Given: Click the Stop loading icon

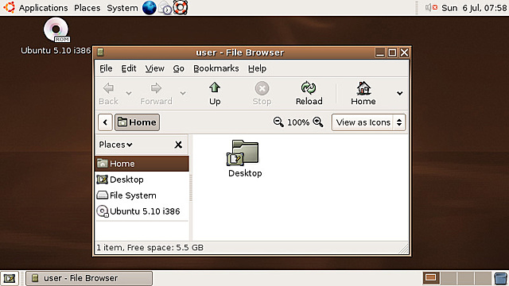Looking at the screenshot, I should [262, 94].
